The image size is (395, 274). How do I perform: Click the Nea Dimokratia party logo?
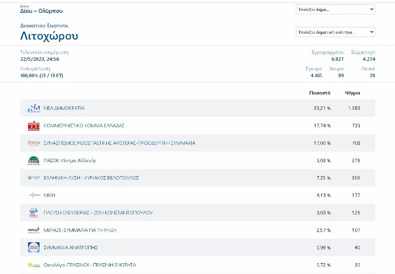(34, 108)
